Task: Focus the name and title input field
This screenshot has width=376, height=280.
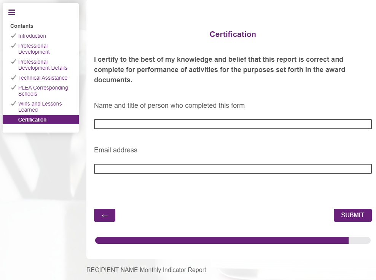Action: pyautogui.click(x=233, y=124)
